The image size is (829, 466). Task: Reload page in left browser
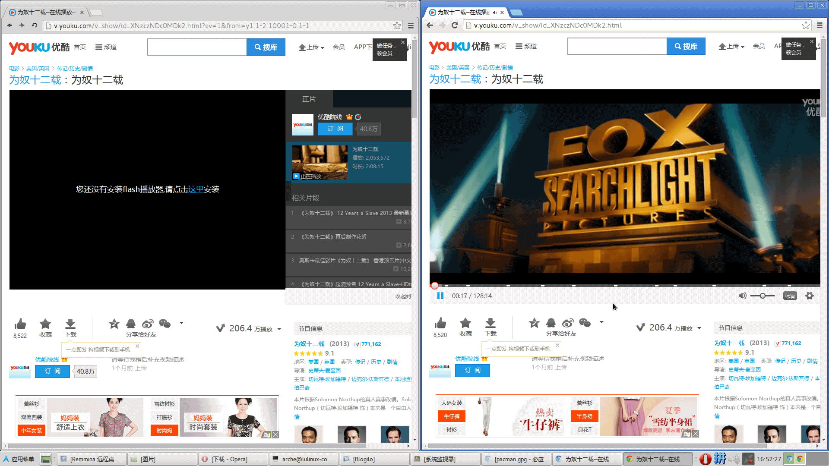(35, 25)
